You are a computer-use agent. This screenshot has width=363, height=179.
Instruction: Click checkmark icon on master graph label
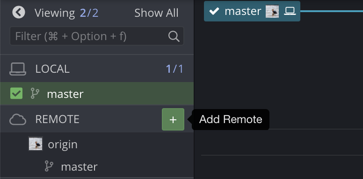[214, 11]
